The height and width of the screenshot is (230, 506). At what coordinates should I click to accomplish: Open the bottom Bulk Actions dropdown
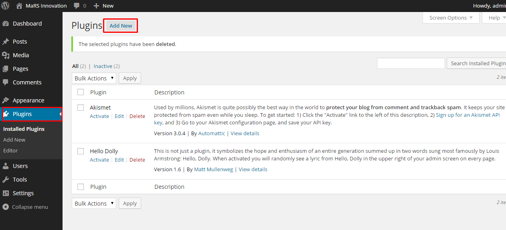tap(94, 203)
